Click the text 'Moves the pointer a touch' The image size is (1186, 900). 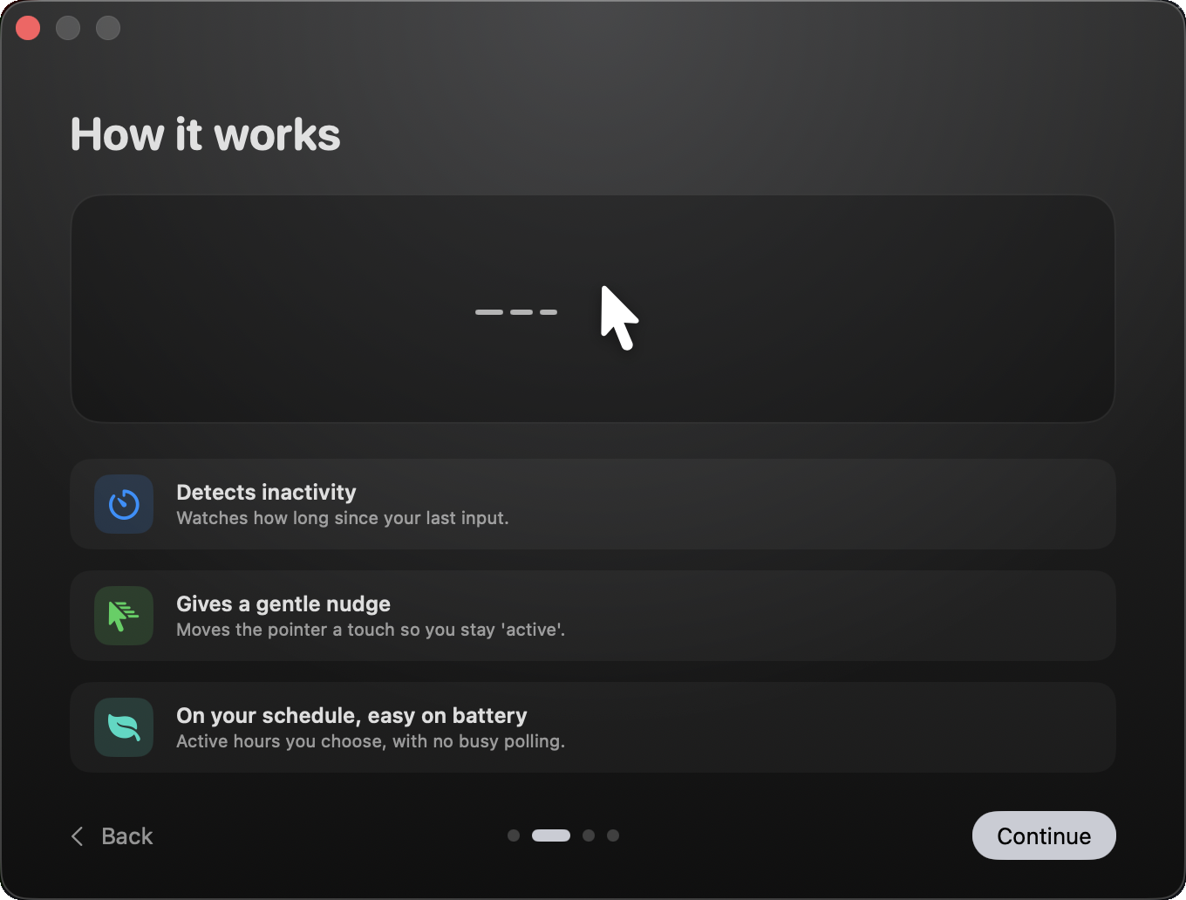pos(286,630)
